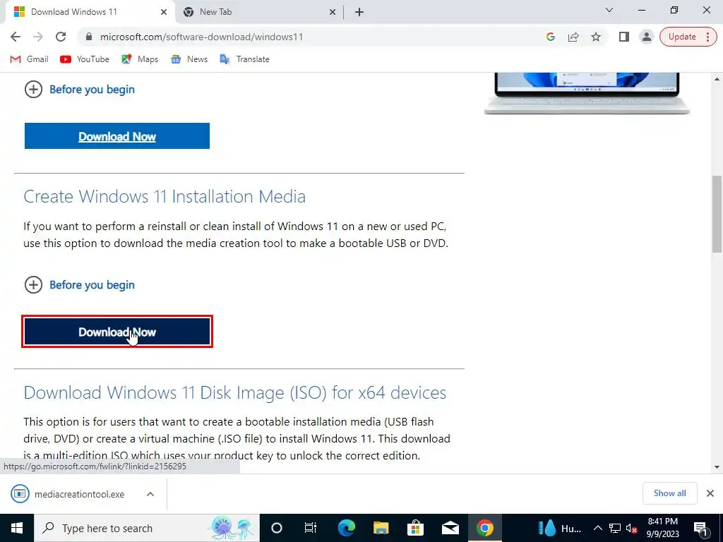Click the muted volume tray icon
The image size is (723, 542).
[x=632, y=528]
